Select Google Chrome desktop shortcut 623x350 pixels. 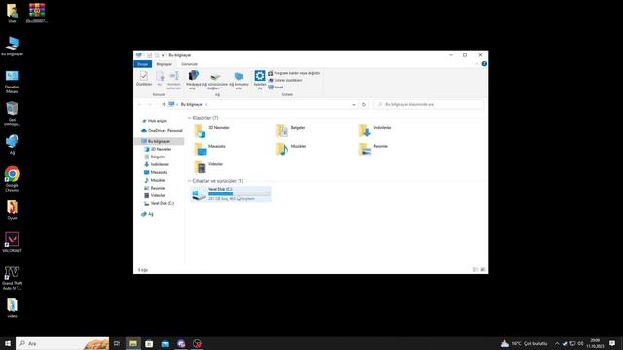12,179
